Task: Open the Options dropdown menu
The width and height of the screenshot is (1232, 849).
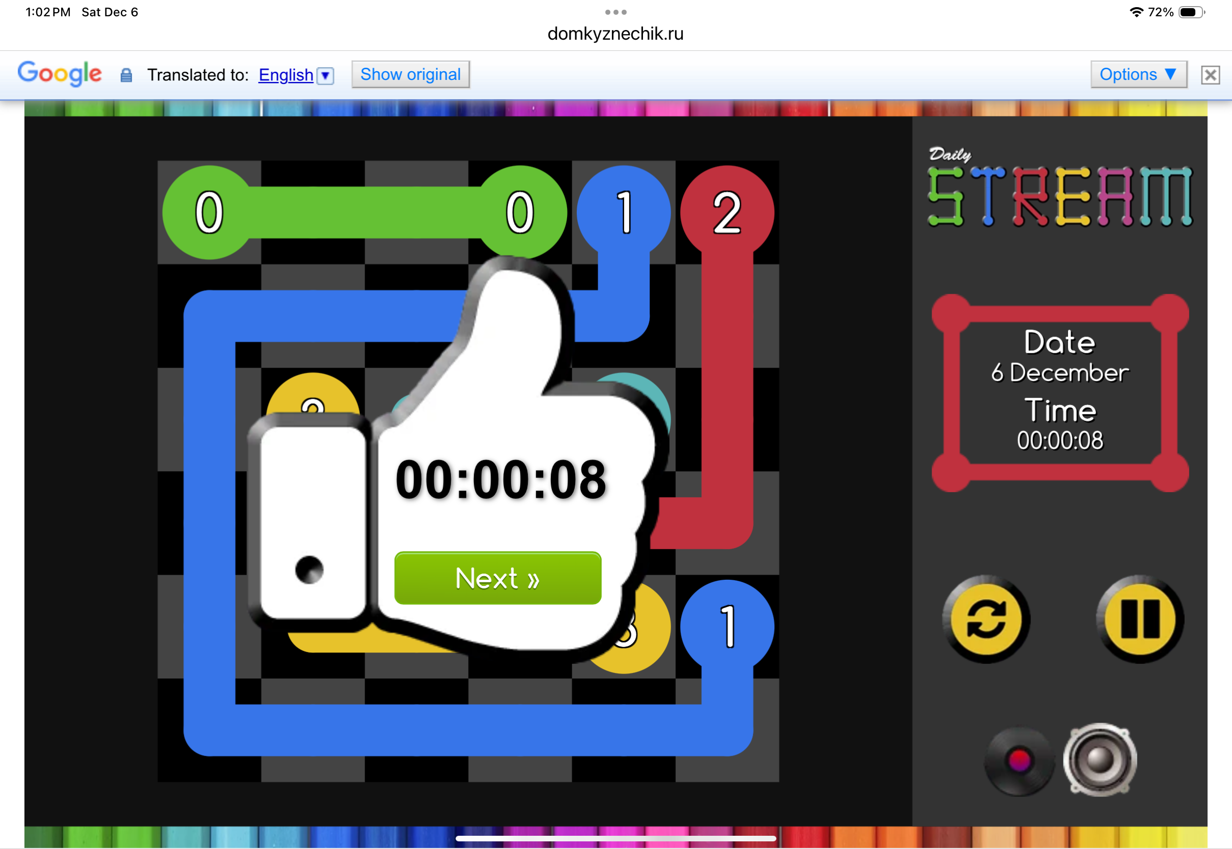Action: [1138, 74]
